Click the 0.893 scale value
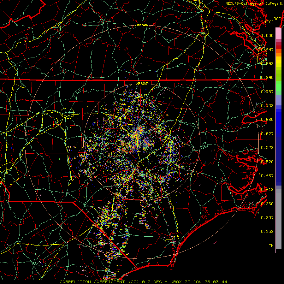284x284 pixels. tap(267, 63)
